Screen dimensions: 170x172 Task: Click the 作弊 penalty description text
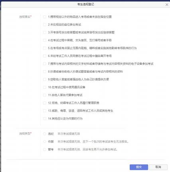coord(93,141)
